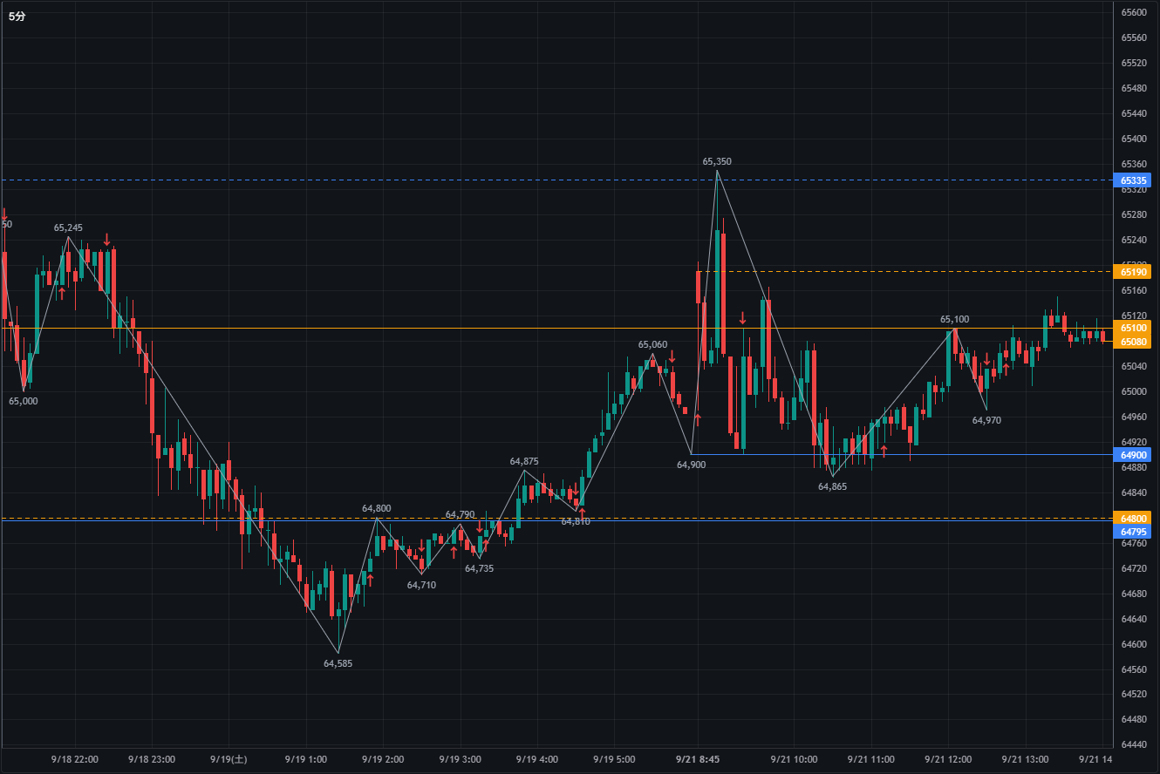Click the 64,865 swing low label

(x=832, y=486)
